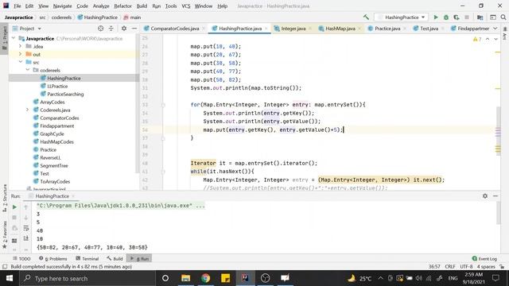Click ENG language indicator in tray

pyautogui.click(x=453, y=278)
